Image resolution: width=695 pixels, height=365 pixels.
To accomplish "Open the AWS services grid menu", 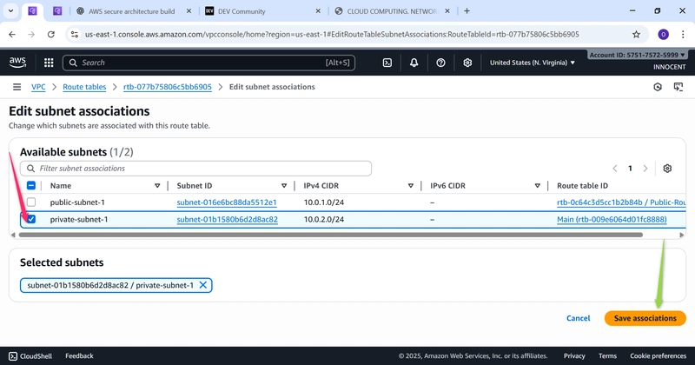I will pos(49,63).
